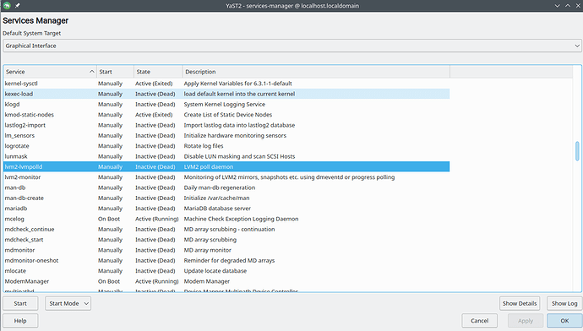Select the mariadb service row

226,209
